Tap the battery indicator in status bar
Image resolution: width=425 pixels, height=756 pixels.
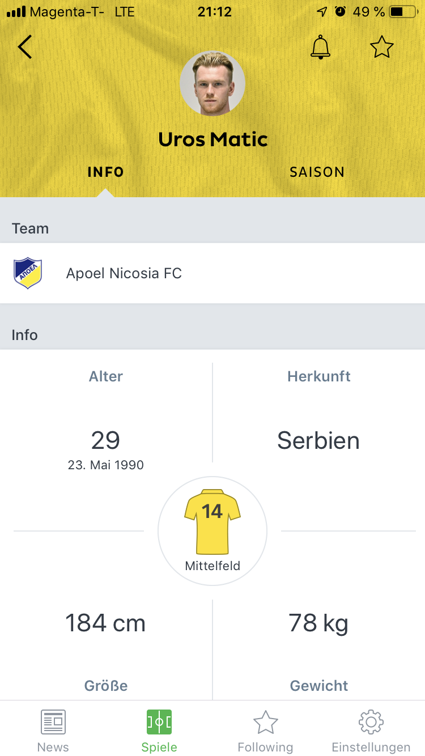click(405, 11)
